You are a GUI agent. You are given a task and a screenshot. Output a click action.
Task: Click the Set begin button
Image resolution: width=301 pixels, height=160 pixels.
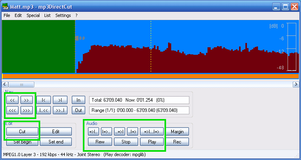tap(22, 141)
